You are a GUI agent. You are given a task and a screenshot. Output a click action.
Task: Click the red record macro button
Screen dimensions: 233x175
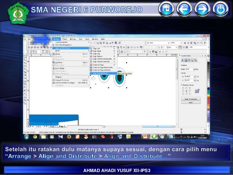[x=160, y=52]
